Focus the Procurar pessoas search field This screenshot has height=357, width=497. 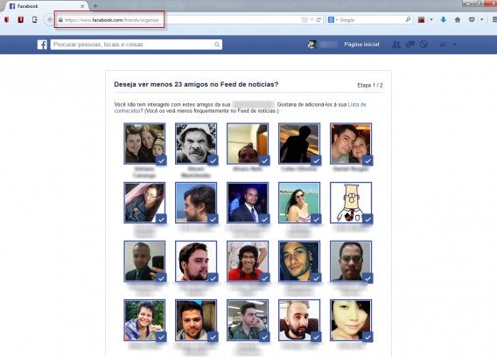(133, 45)
